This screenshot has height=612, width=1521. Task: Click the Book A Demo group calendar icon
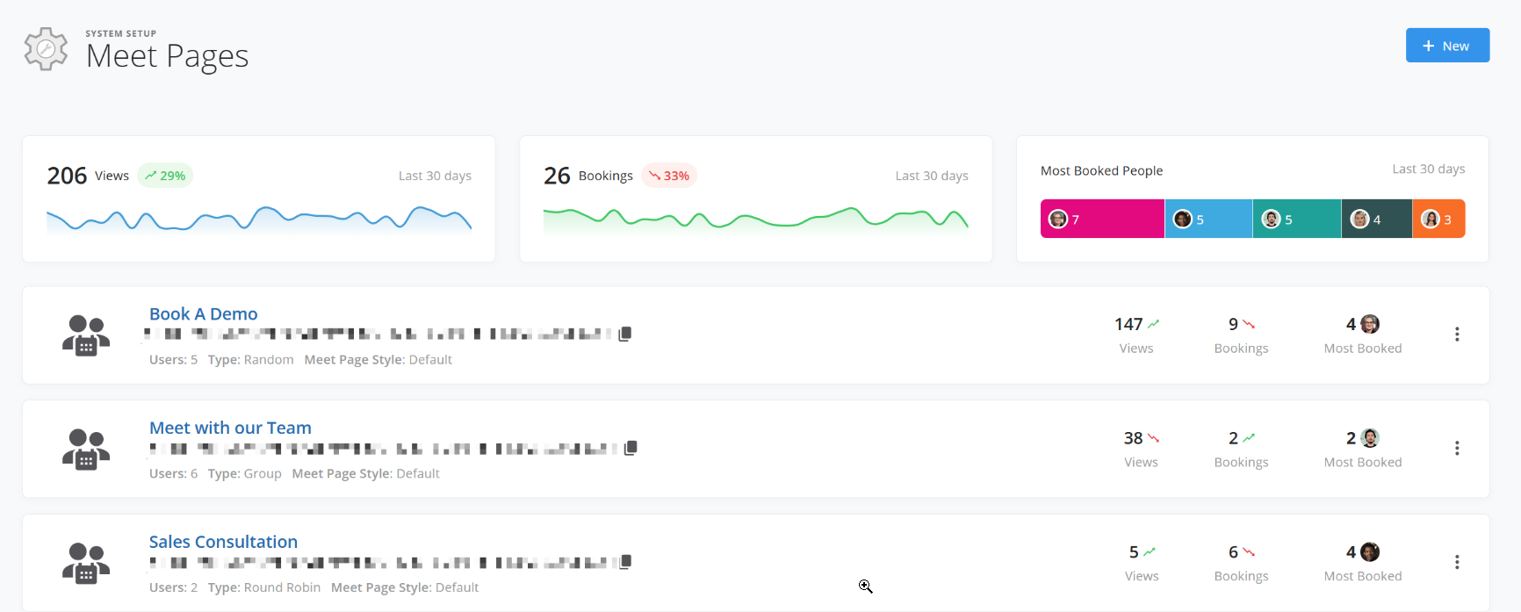(x=86, y=335)
